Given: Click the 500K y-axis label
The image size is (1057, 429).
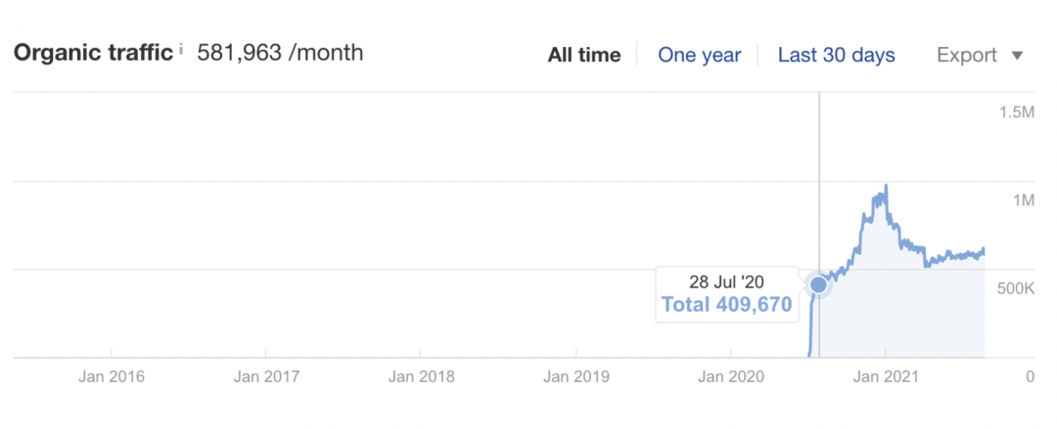Looking at the screenshot, I should (x=1016, y=288).
